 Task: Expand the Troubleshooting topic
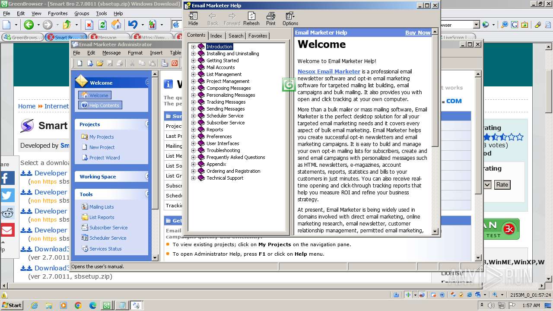194,150
